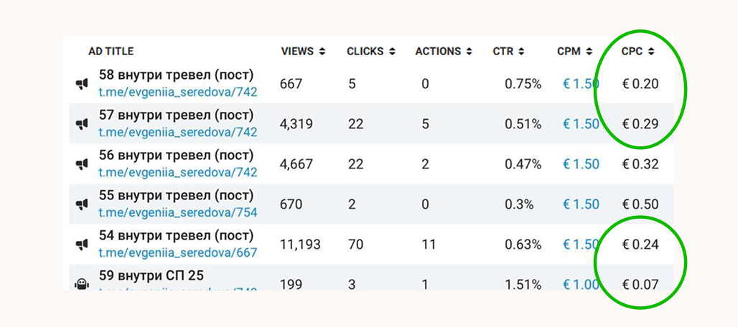This screenshot has height=327, width=738.
Task: Sort table by CPM column
Action: coord(574,52)
